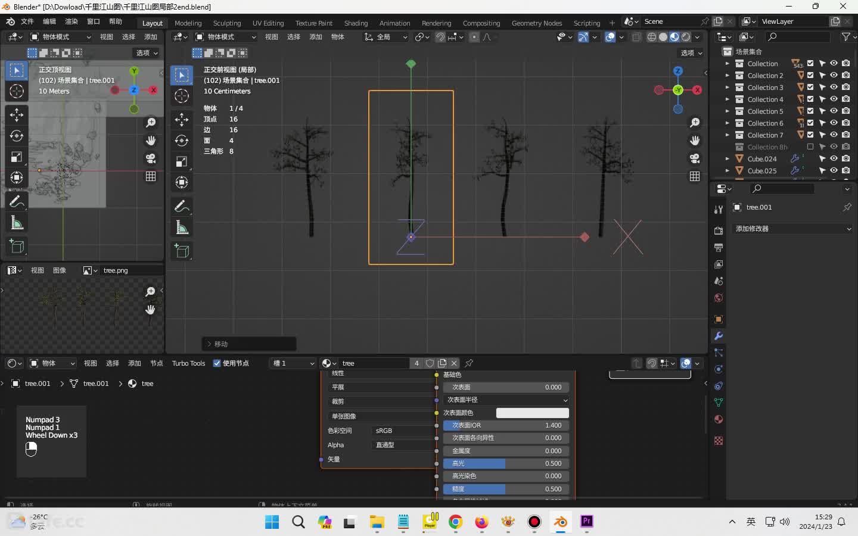Expand Collection 7 in outliner

(x=727, y=135)
